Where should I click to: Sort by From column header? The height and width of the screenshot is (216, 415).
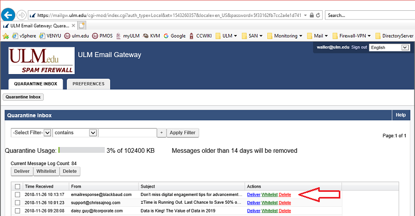click(x=76, y=186)
